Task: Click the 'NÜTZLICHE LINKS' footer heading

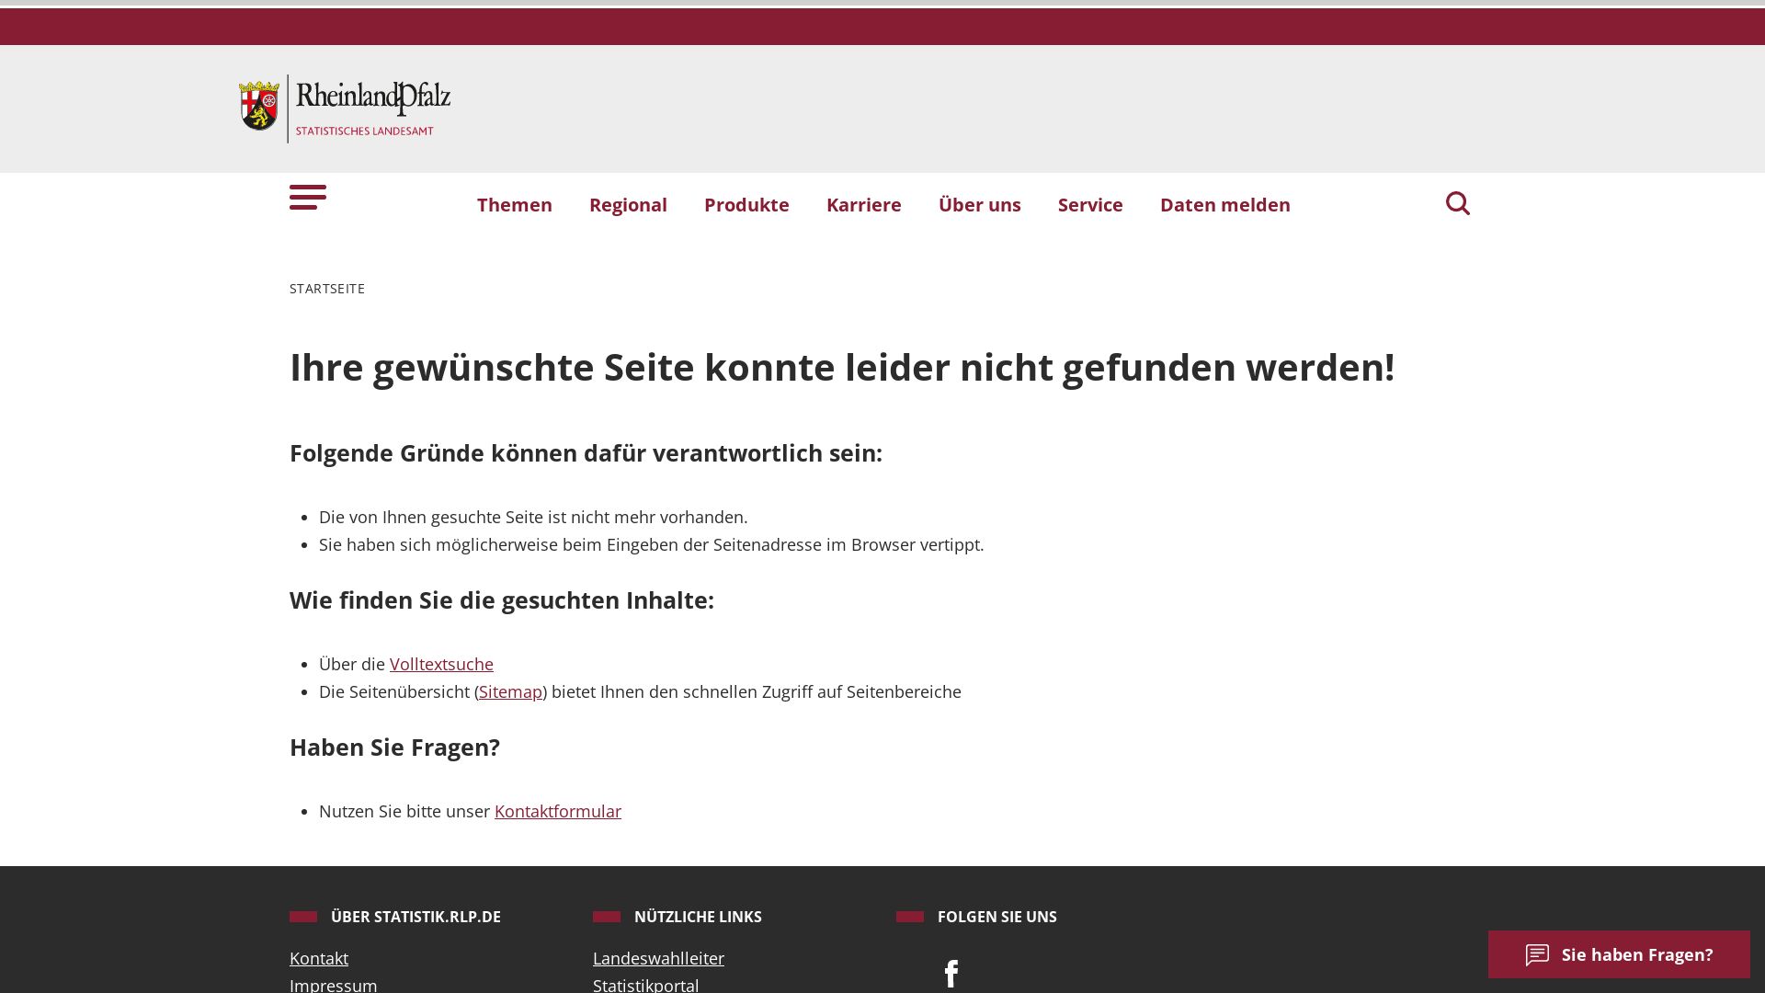Action: click(698, 917)
